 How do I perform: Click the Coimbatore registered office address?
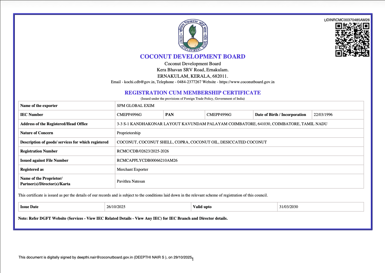pyautogui.click(x=222, y=124)
